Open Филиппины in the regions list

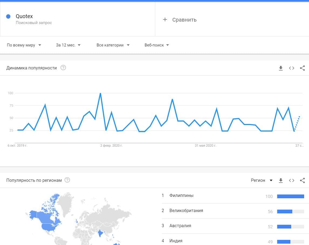(181, 196)
